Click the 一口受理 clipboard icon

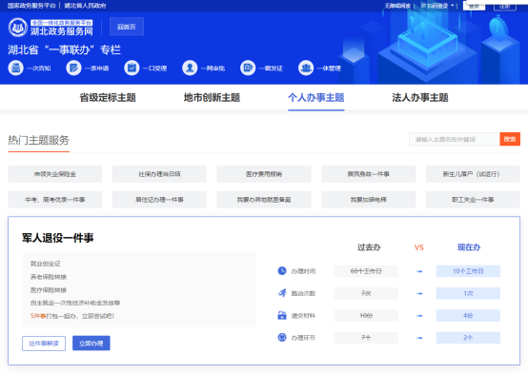132,68
